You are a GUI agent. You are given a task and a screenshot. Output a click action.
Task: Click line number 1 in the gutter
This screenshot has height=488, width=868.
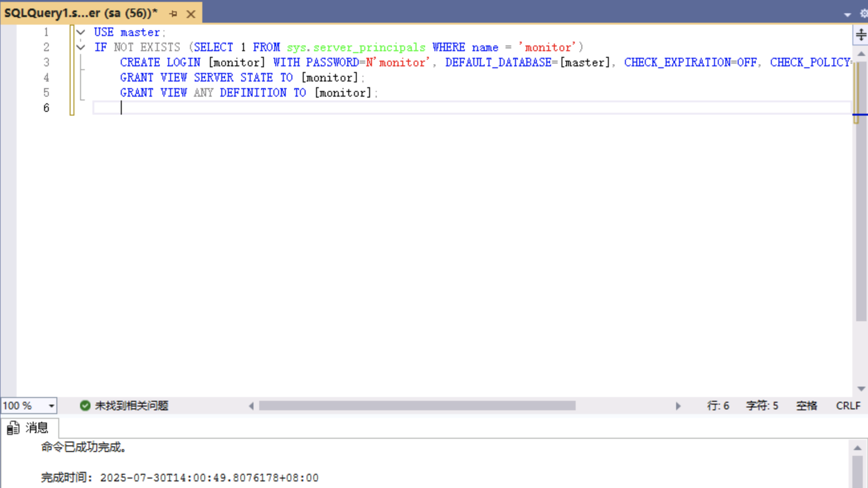pos(46,32)
